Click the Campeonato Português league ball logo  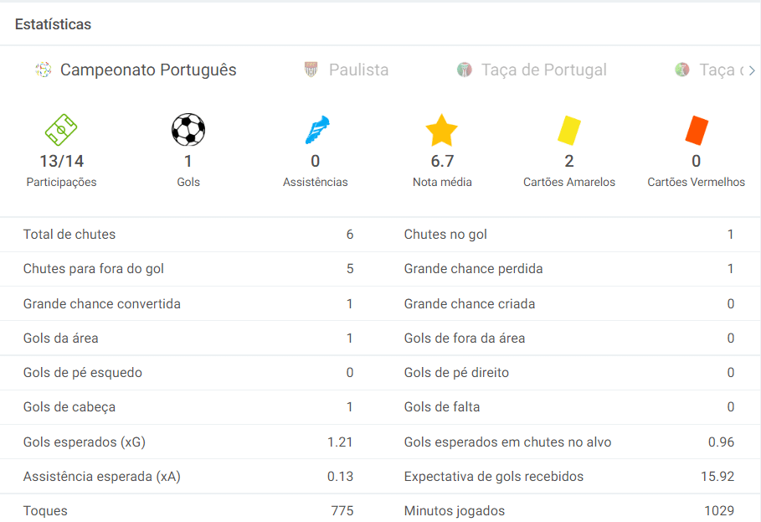[41, 70]
